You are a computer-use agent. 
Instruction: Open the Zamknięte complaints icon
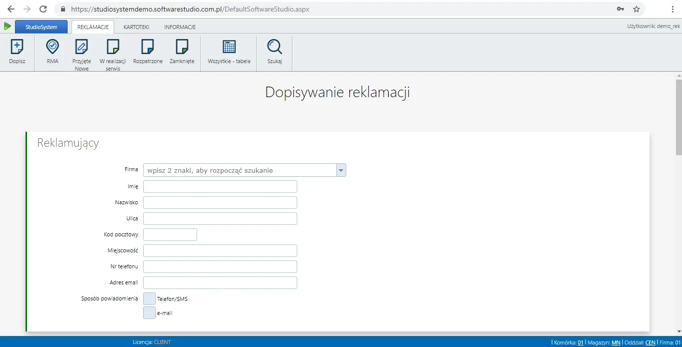pos(182,47)
